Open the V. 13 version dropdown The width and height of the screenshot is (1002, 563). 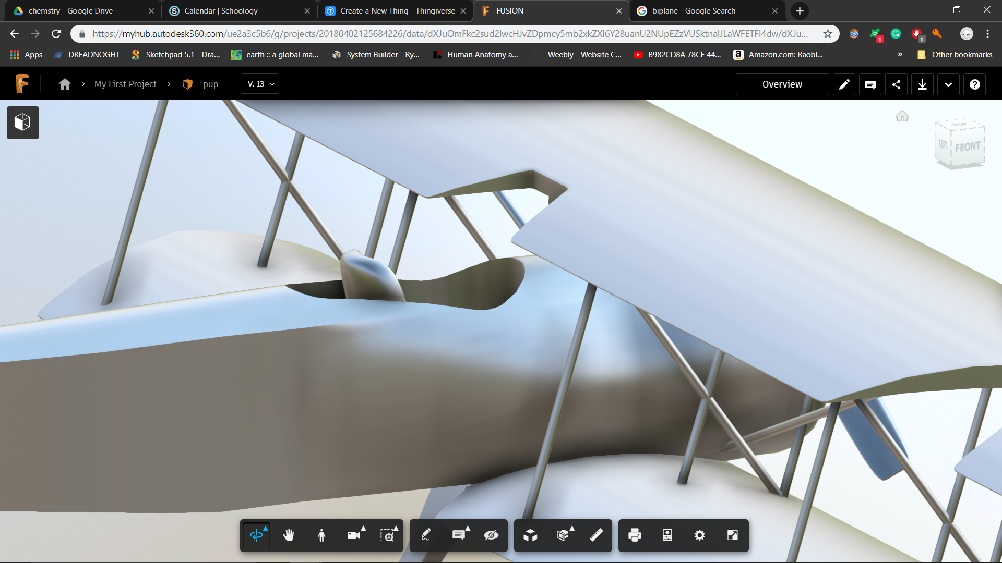coord(260,84)
